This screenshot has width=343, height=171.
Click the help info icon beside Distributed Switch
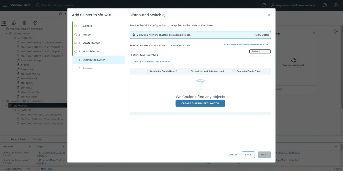[164, 16]
